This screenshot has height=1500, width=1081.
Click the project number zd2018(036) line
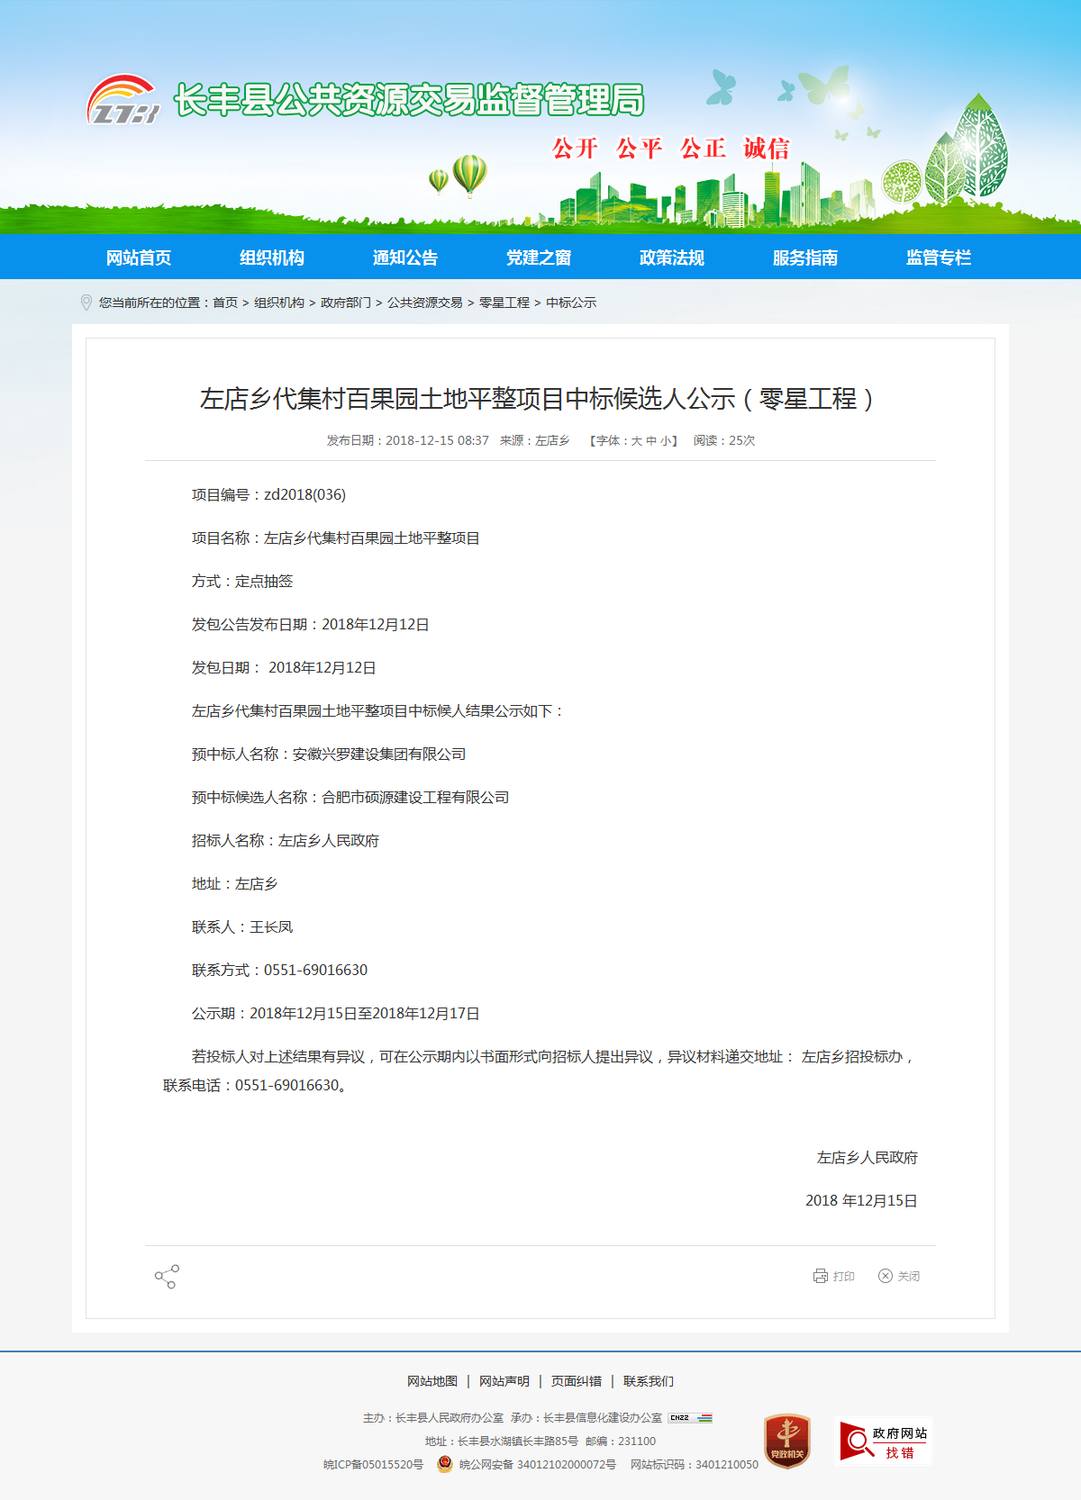tap(268, 494)
